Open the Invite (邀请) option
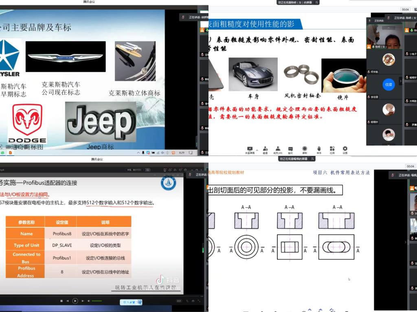Screen dimensions: 417x312 [x=265, y=149]
